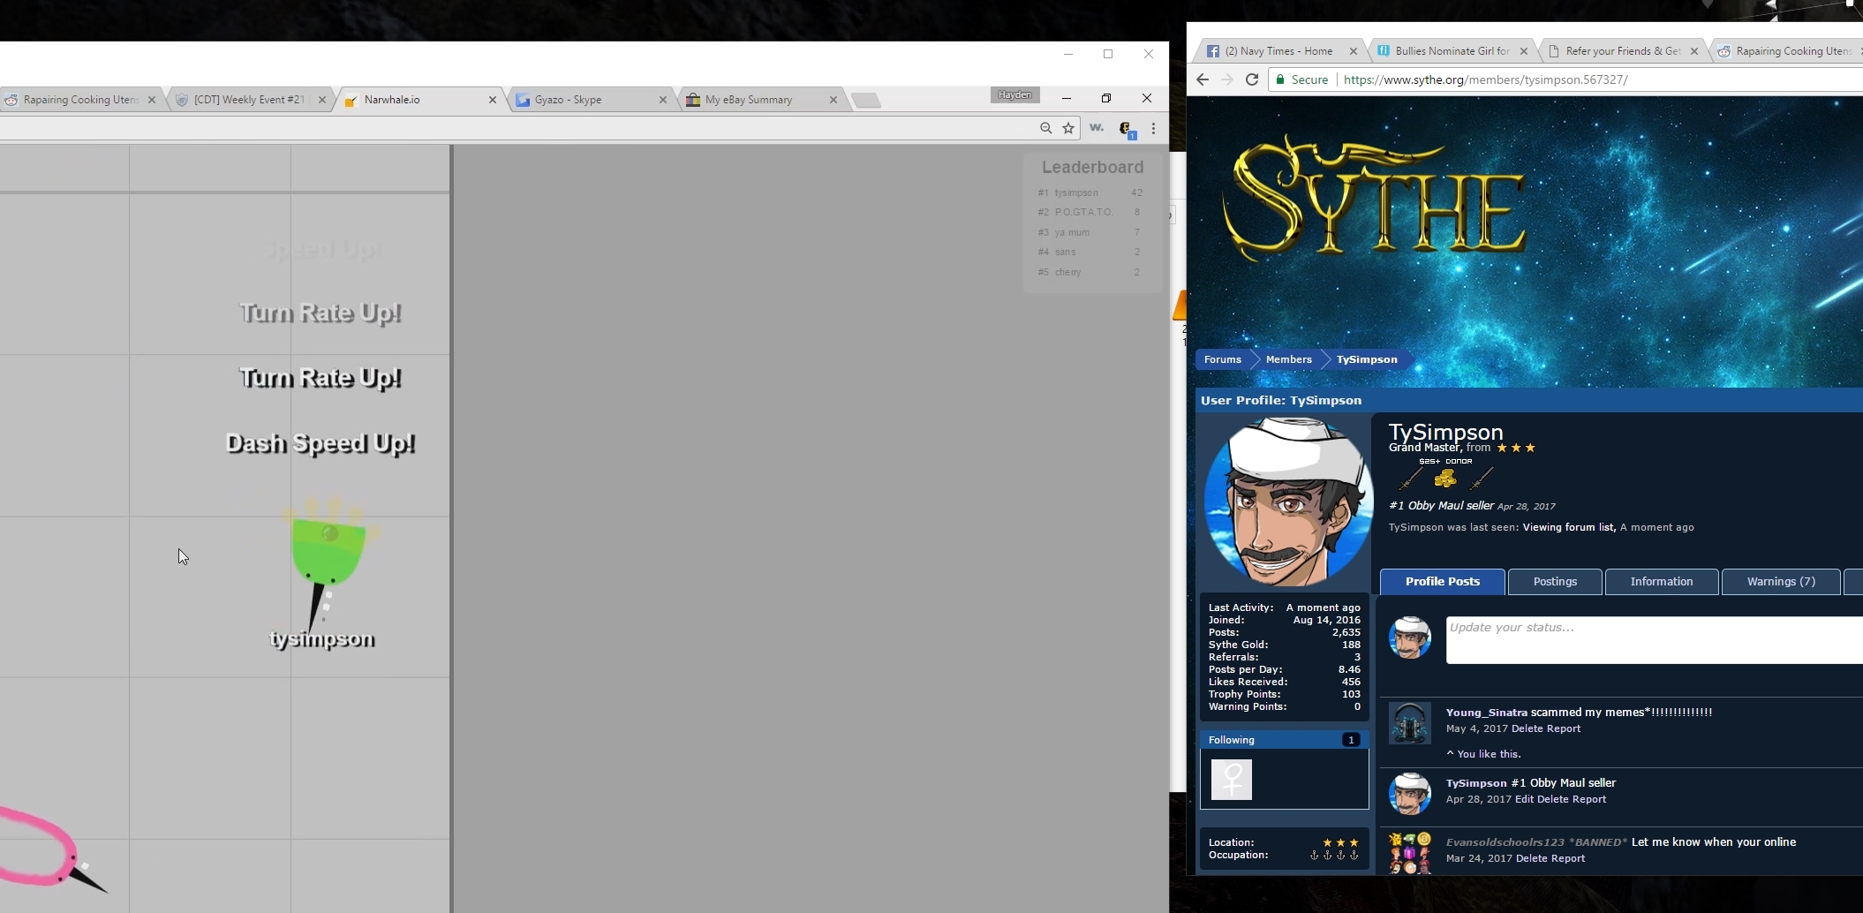
Task: Open the Forums breadcrumb
Action: coord(1222,359)
